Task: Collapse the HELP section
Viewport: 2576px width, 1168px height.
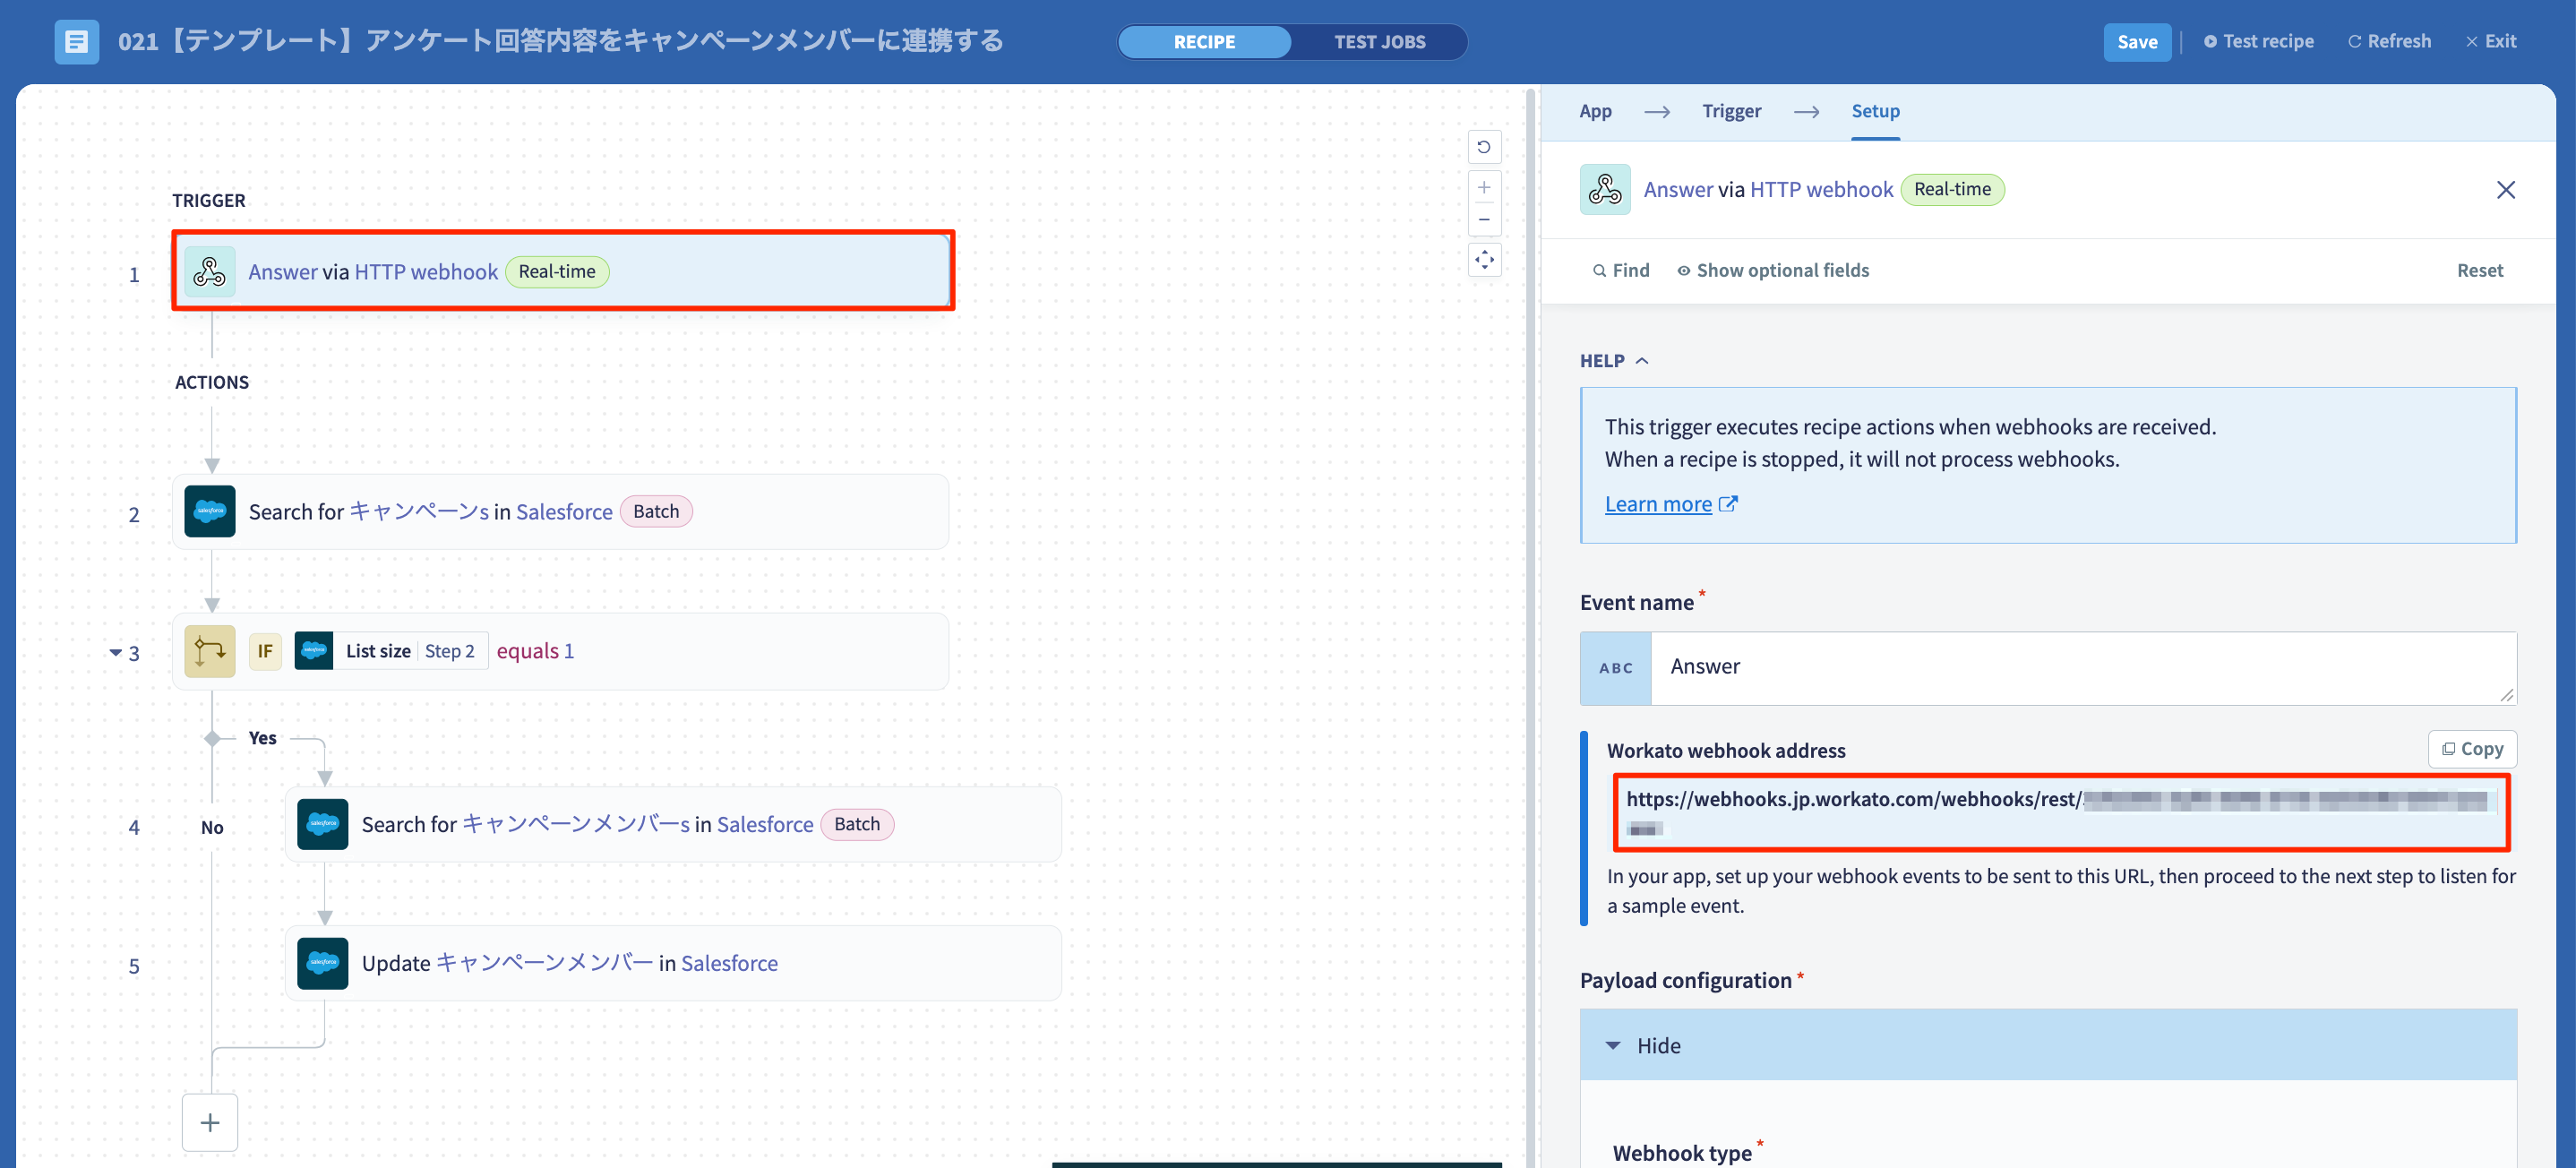Action: 1613,360
